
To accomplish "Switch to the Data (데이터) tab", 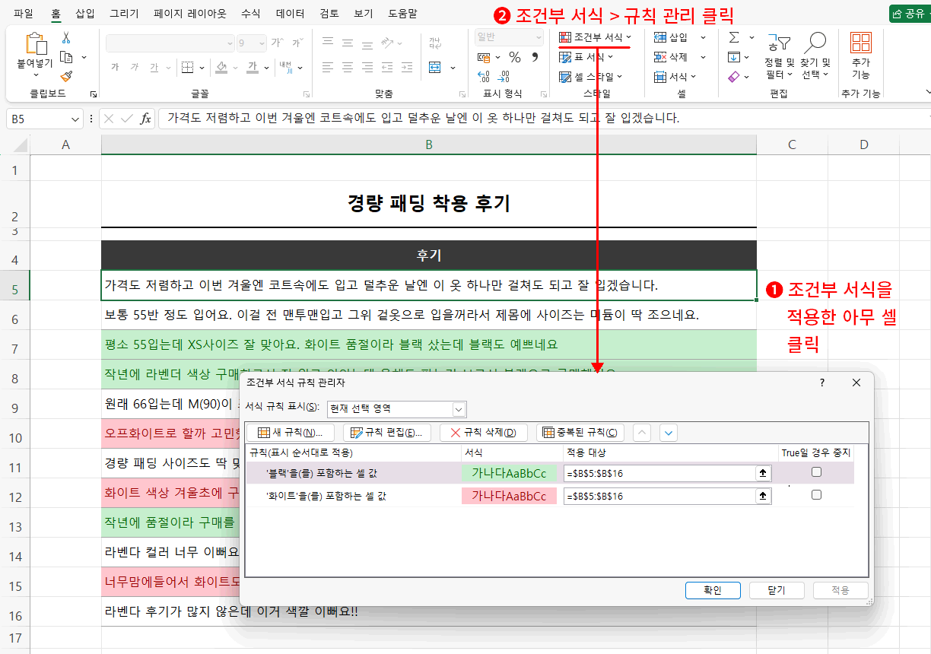I will 291,13.
